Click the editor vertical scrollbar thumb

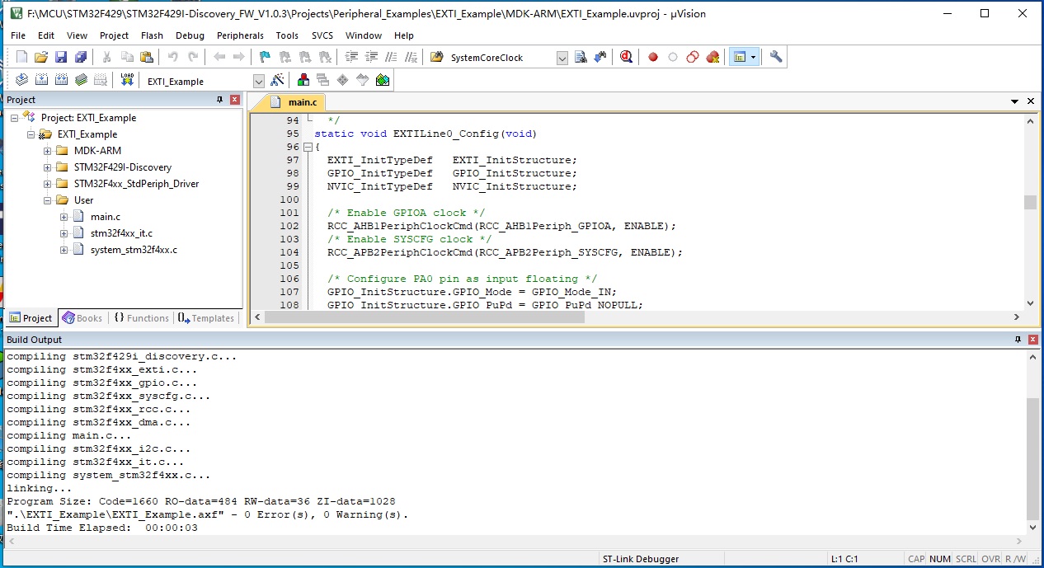coord(1030,203)
